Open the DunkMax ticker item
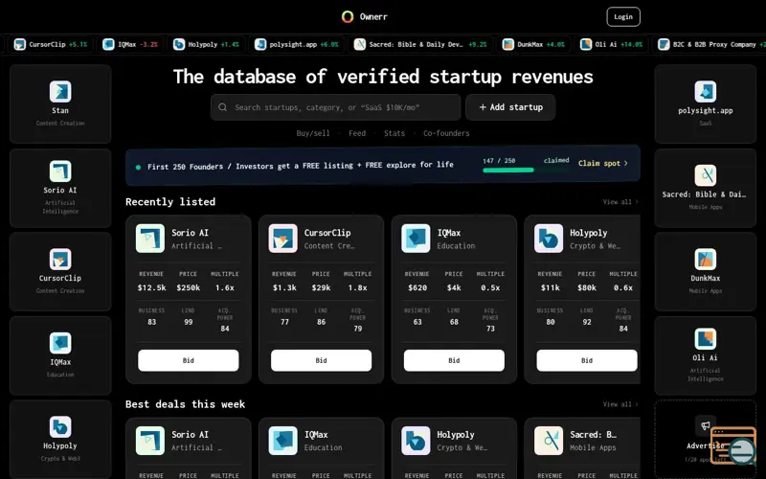The width and height of the screenshot is (766, 479). point(533,44)
